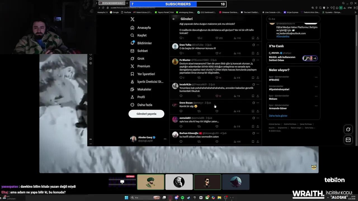Open the Armando Güner trending topic
Viewport: 358px width, 201px height.
tap(278, 108)
